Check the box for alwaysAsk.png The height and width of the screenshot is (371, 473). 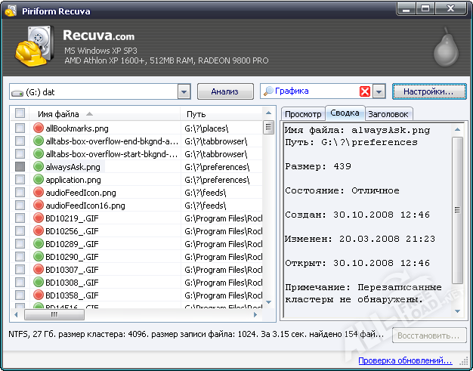20,167
